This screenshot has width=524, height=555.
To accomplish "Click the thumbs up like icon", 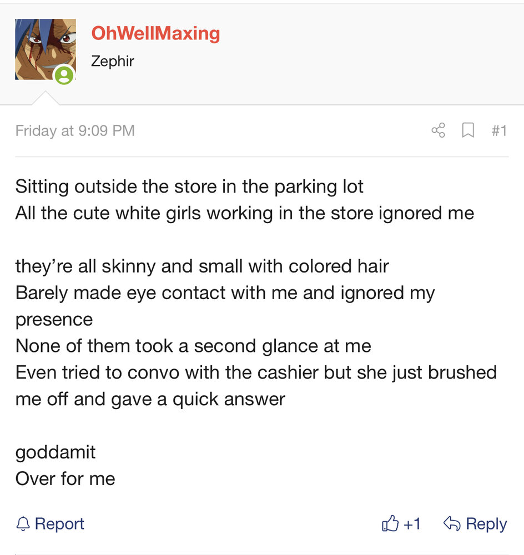I will pos(390,523).
